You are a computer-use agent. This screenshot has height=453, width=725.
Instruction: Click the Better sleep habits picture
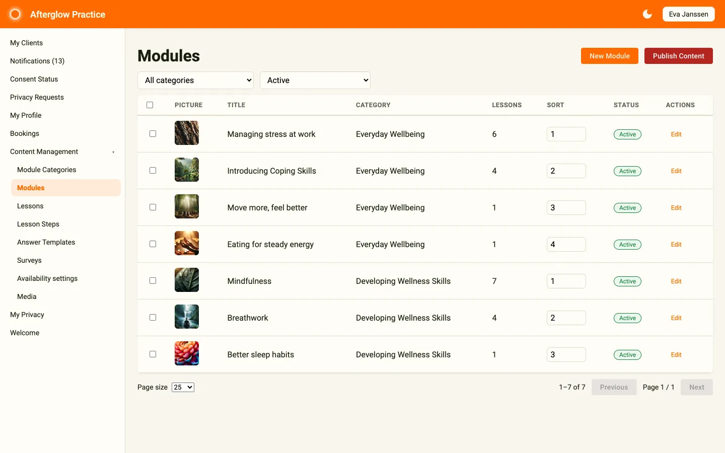pyautogui.click(x=187, y=353)
